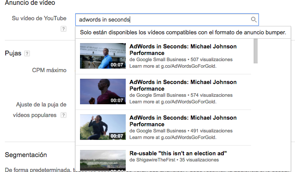The width and height of the screenshot is (295, 172).
Task: Select second thumbnail of runner in maroon shirt
Action: (103, 91)
